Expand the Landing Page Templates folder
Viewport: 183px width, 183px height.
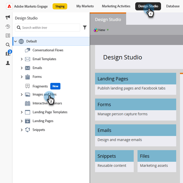pyautogui.click(x=22, y=112)
